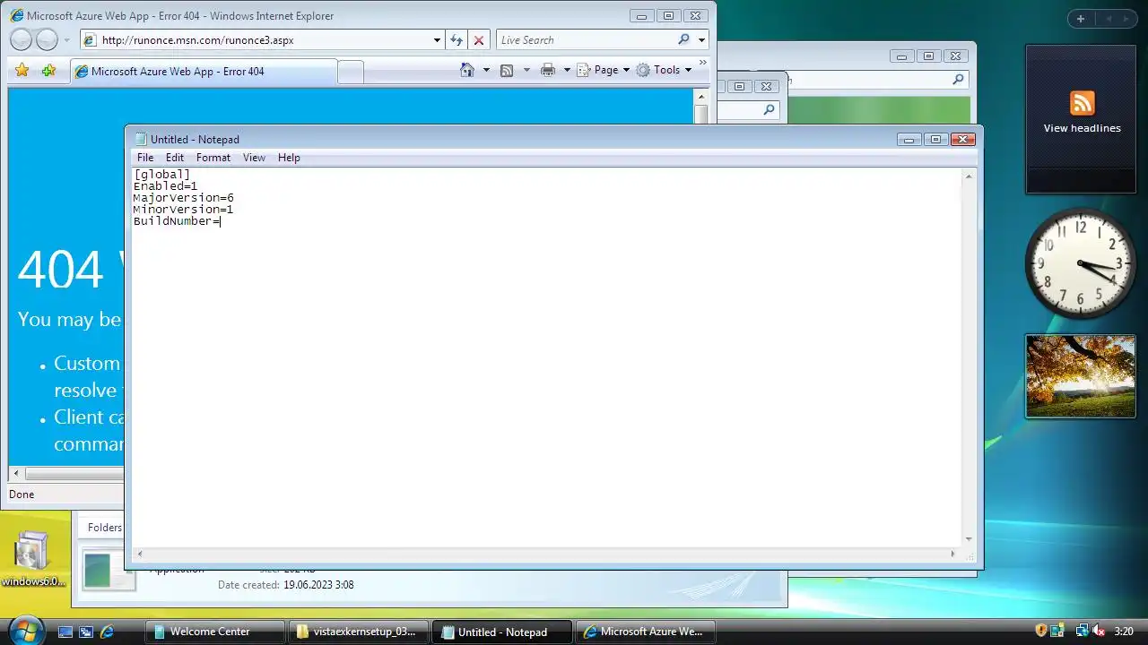Click the BuildNumber= line in Notepad
The width and height of the screenshot is (1148, 645).
tap(177, 221)
